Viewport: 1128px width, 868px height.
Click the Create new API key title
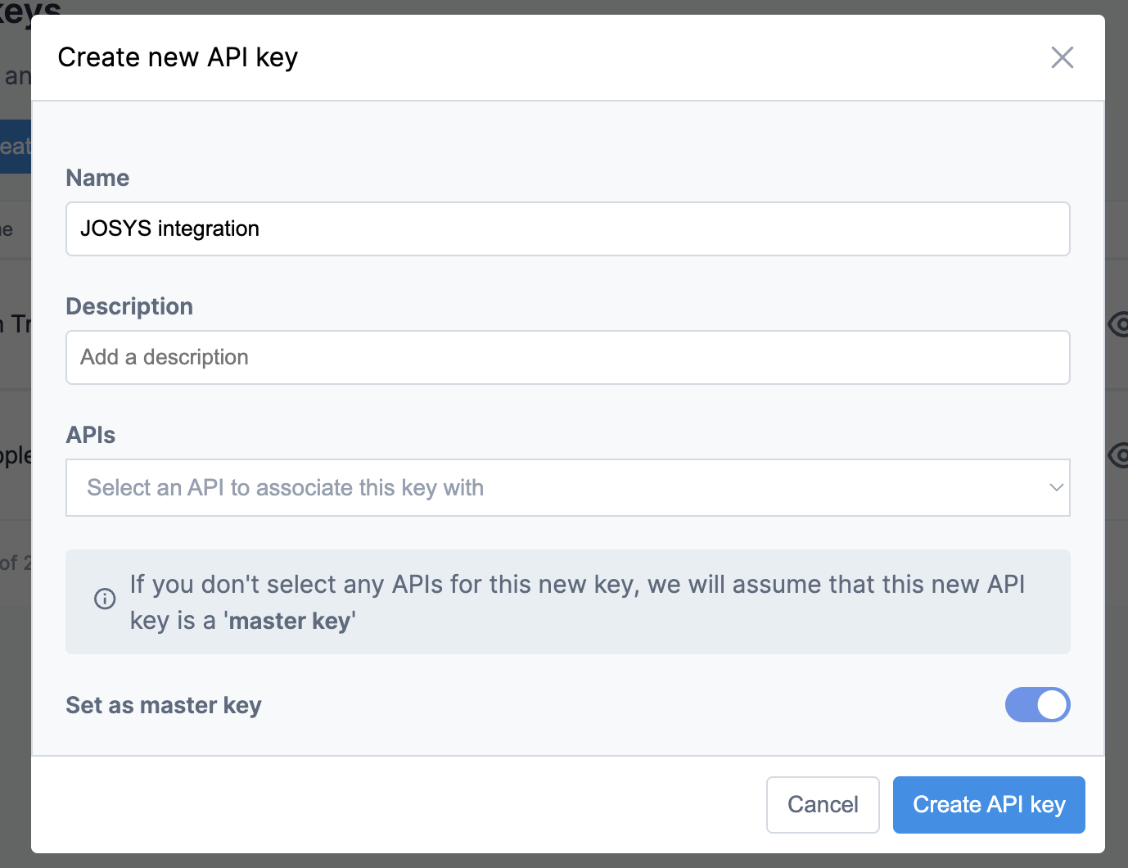coord(178,57)
